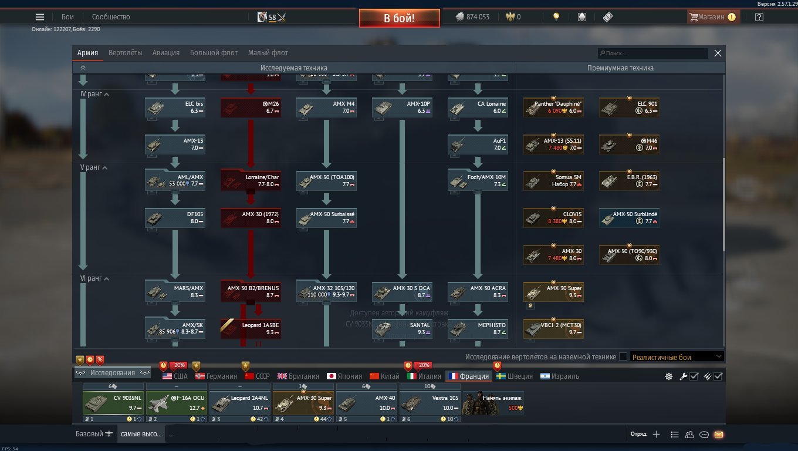Collapse the IV ранг section

(94, 94)
